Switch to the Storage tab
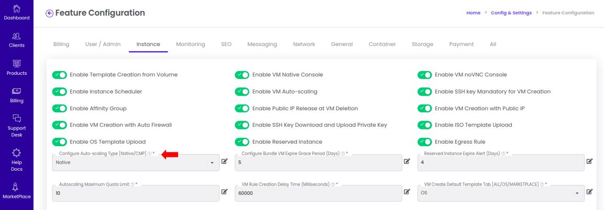The image size is (604, 210). click(422, 44)
